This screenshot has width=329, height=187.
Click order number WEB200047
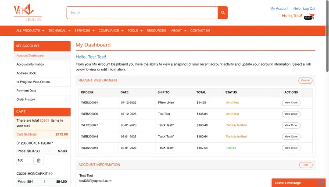tap(89, 125)
